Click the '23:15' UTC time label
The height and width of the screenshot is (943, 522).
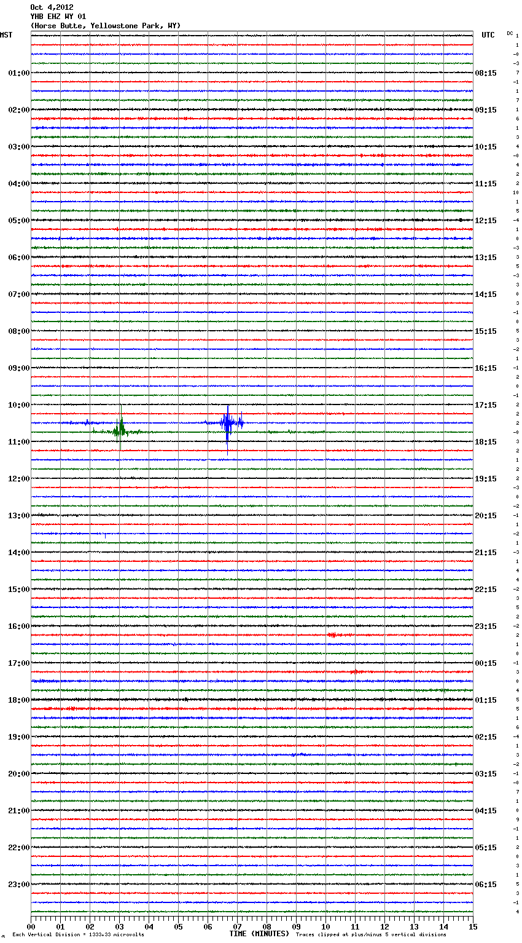point(486,626)
